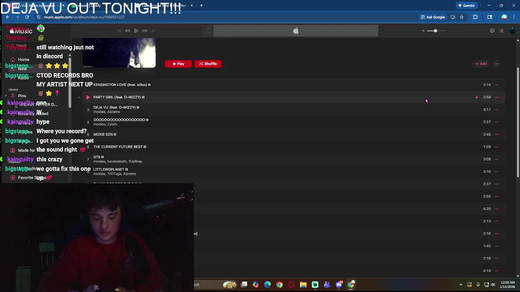Click the Chrome back arrow
This screenshot has width=520, height=292.
tap(8, 17)
